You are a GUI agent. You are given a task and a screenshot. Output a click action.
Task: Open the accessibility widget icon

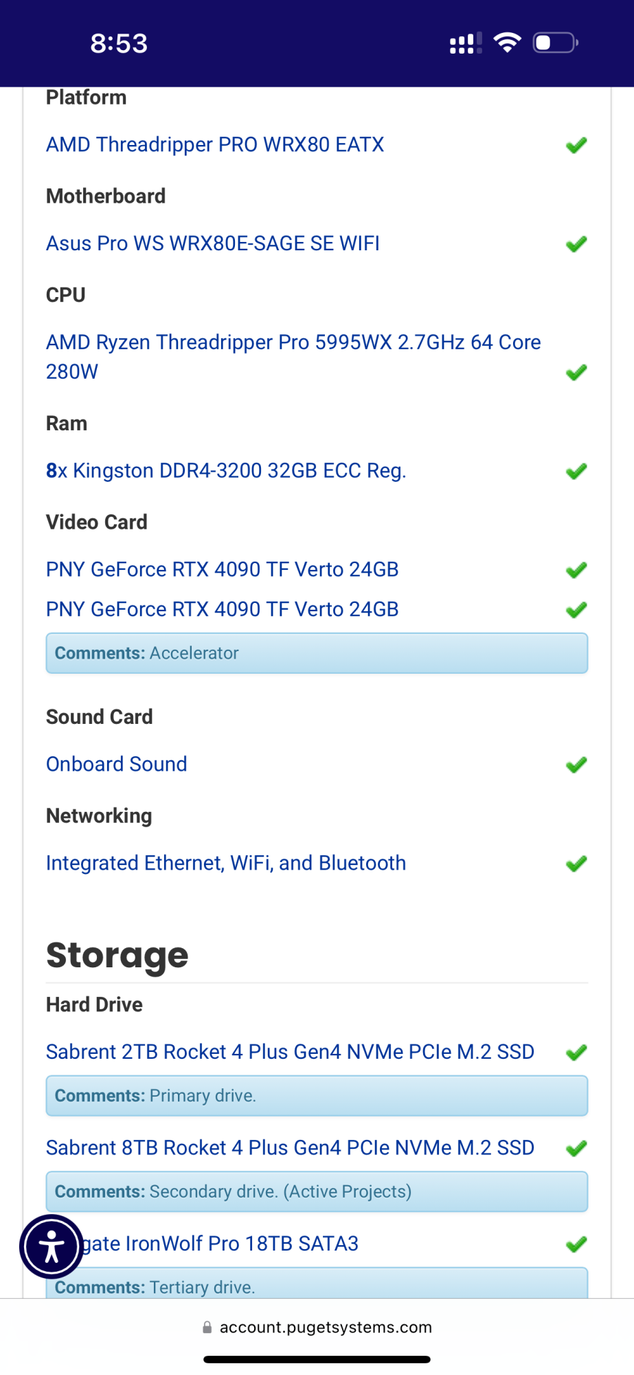[x=52, y=1246]
